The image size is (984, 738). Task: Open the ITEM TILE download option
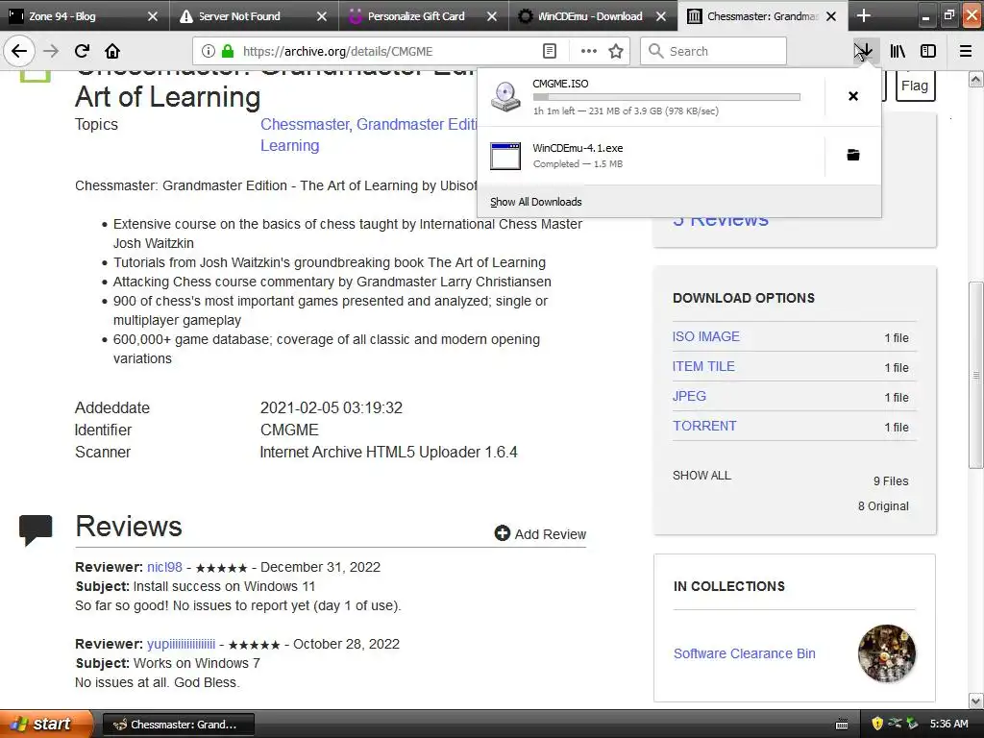pos(703,366)
